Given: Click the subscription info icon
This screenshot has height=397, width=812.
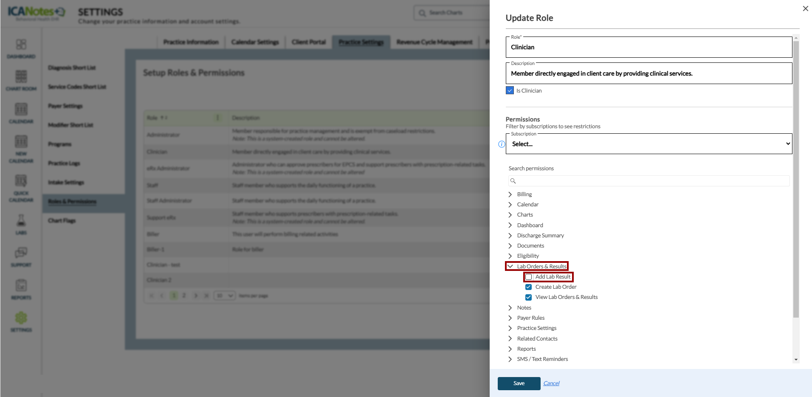Looking at the screenshot, I should tap(502, 144).
